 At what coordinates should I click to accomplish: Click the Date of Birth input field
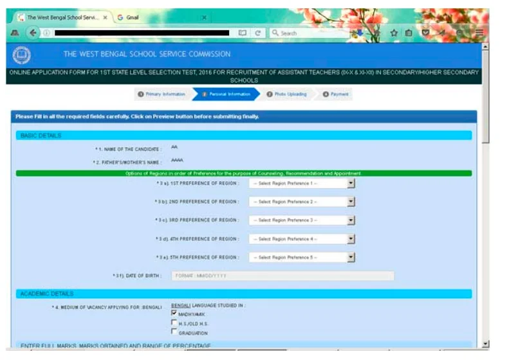coord(282,276)
